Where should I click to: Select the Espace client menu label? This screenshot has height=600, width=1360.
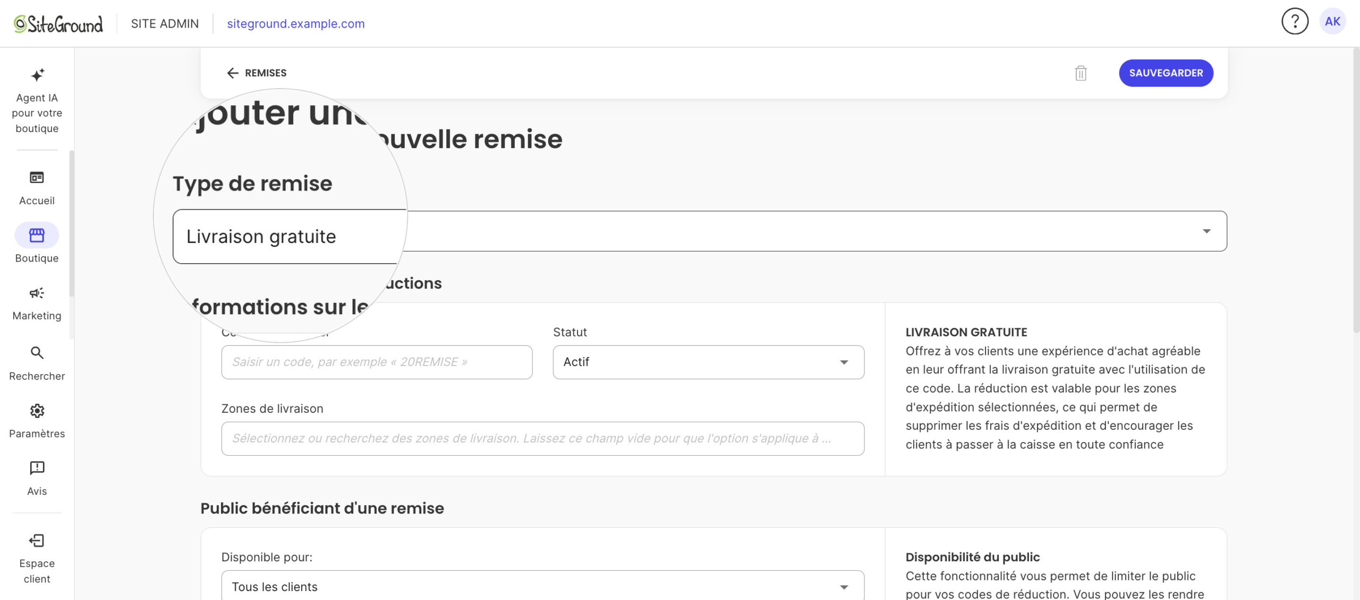click(37, 571)
